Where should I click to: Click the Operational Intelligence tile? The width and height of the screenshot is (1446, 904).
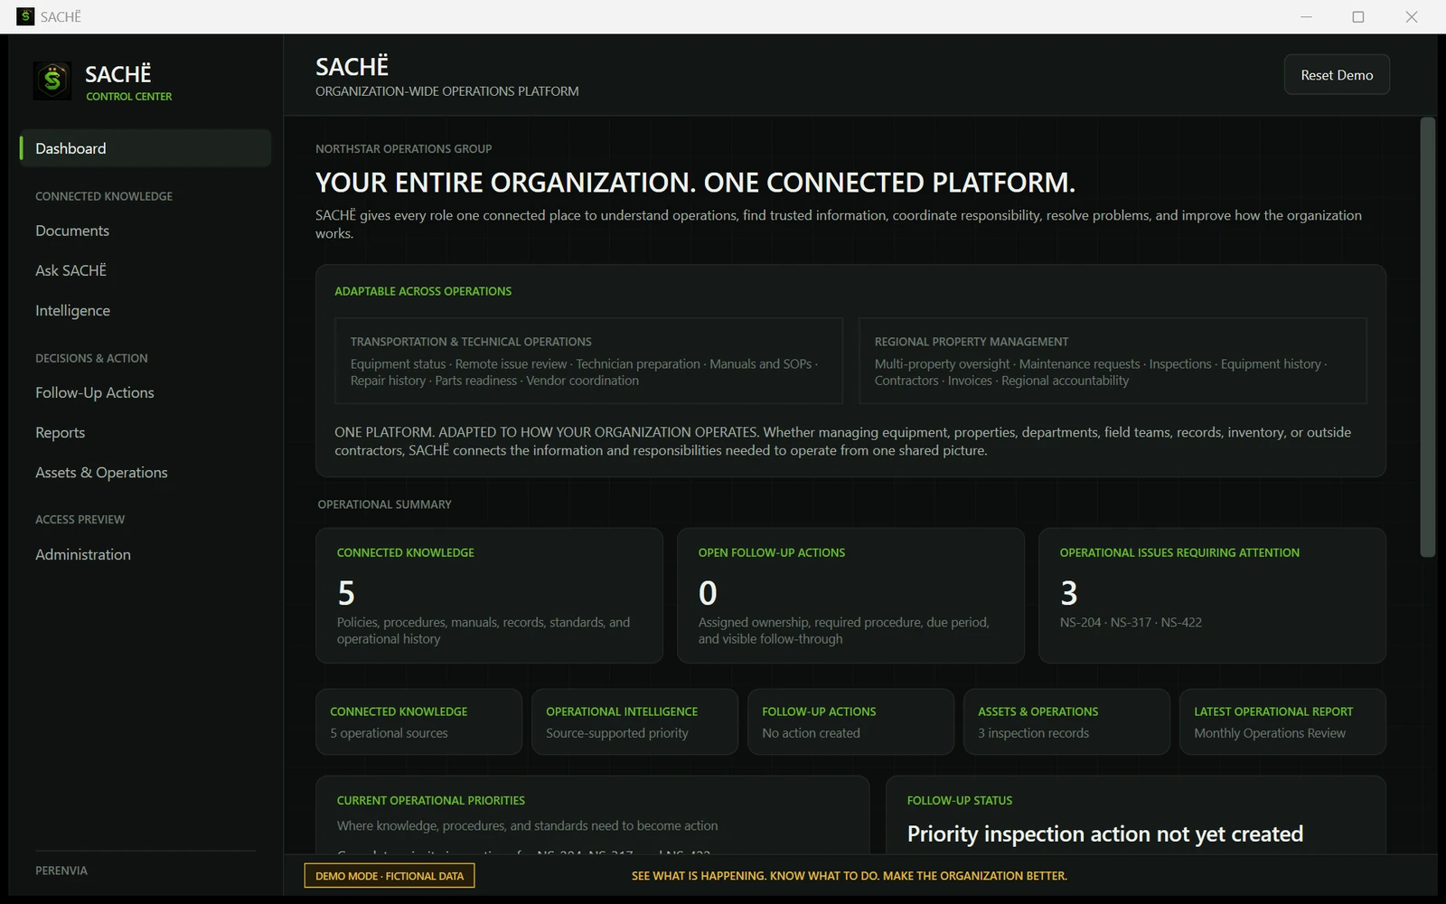click(634, 721)
